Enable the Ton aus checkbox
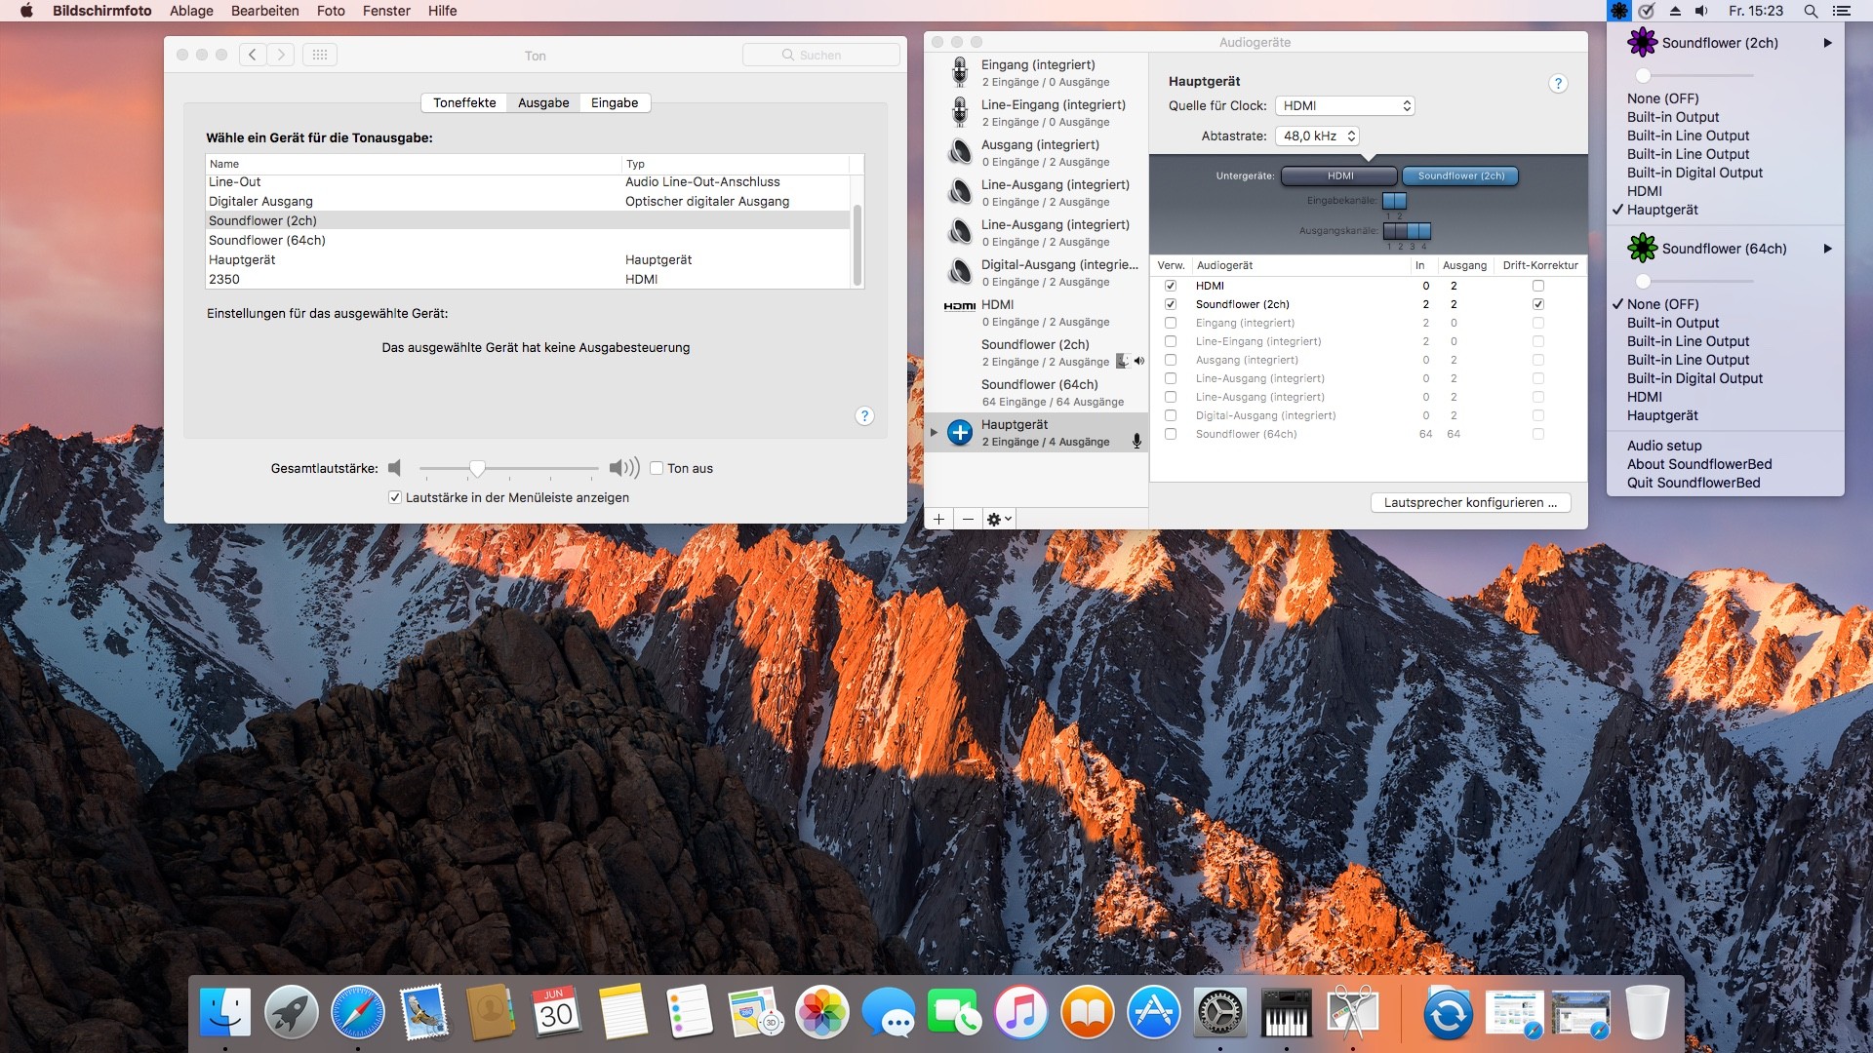1873x1053 pixels. point(657,468)
